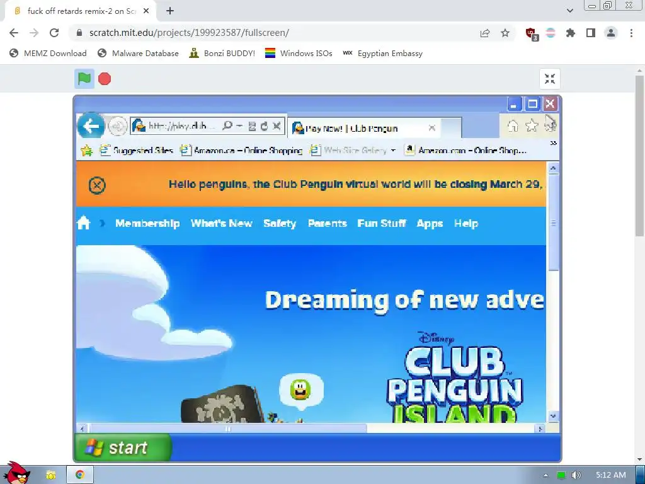Expand the Web Slice Gallery dropdown

pos(393,151)
